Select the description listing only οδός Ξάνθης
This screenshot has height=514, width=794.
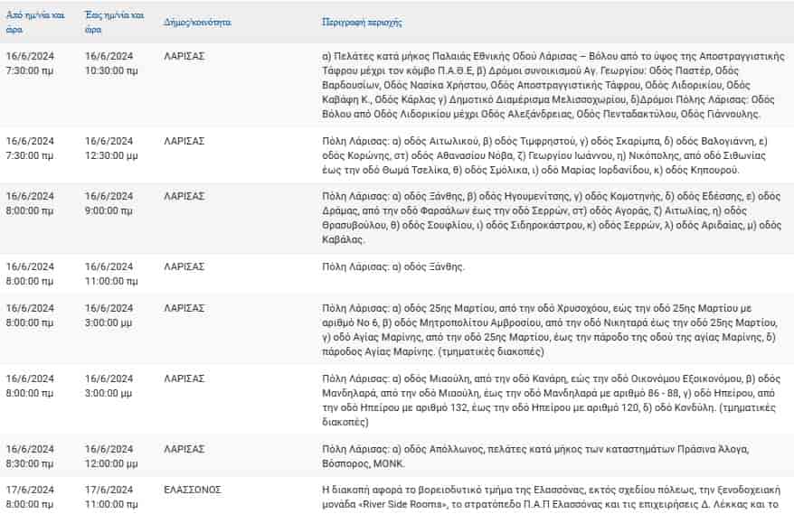[393, 268]
